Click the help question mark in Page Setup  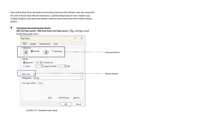click(75, 38)
